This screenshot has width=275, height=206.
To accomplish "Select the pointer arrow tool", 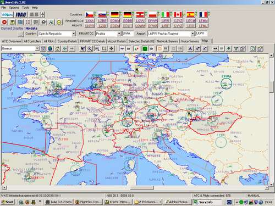I will (83, 48).
